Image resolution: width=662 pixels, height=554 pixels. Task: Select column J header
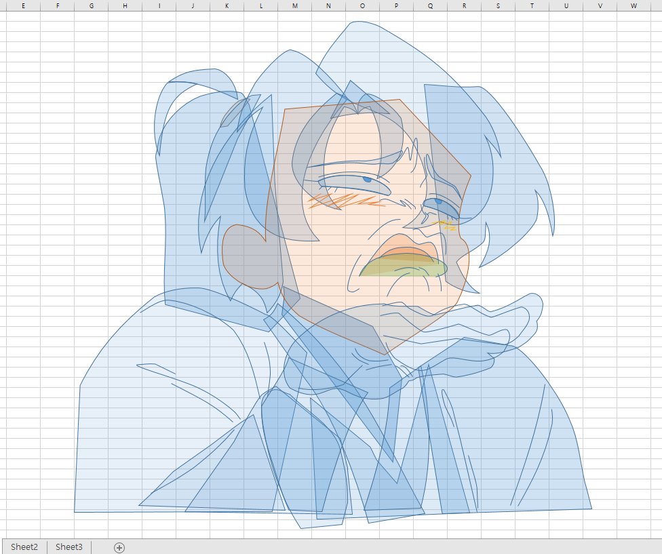point(193,5)
